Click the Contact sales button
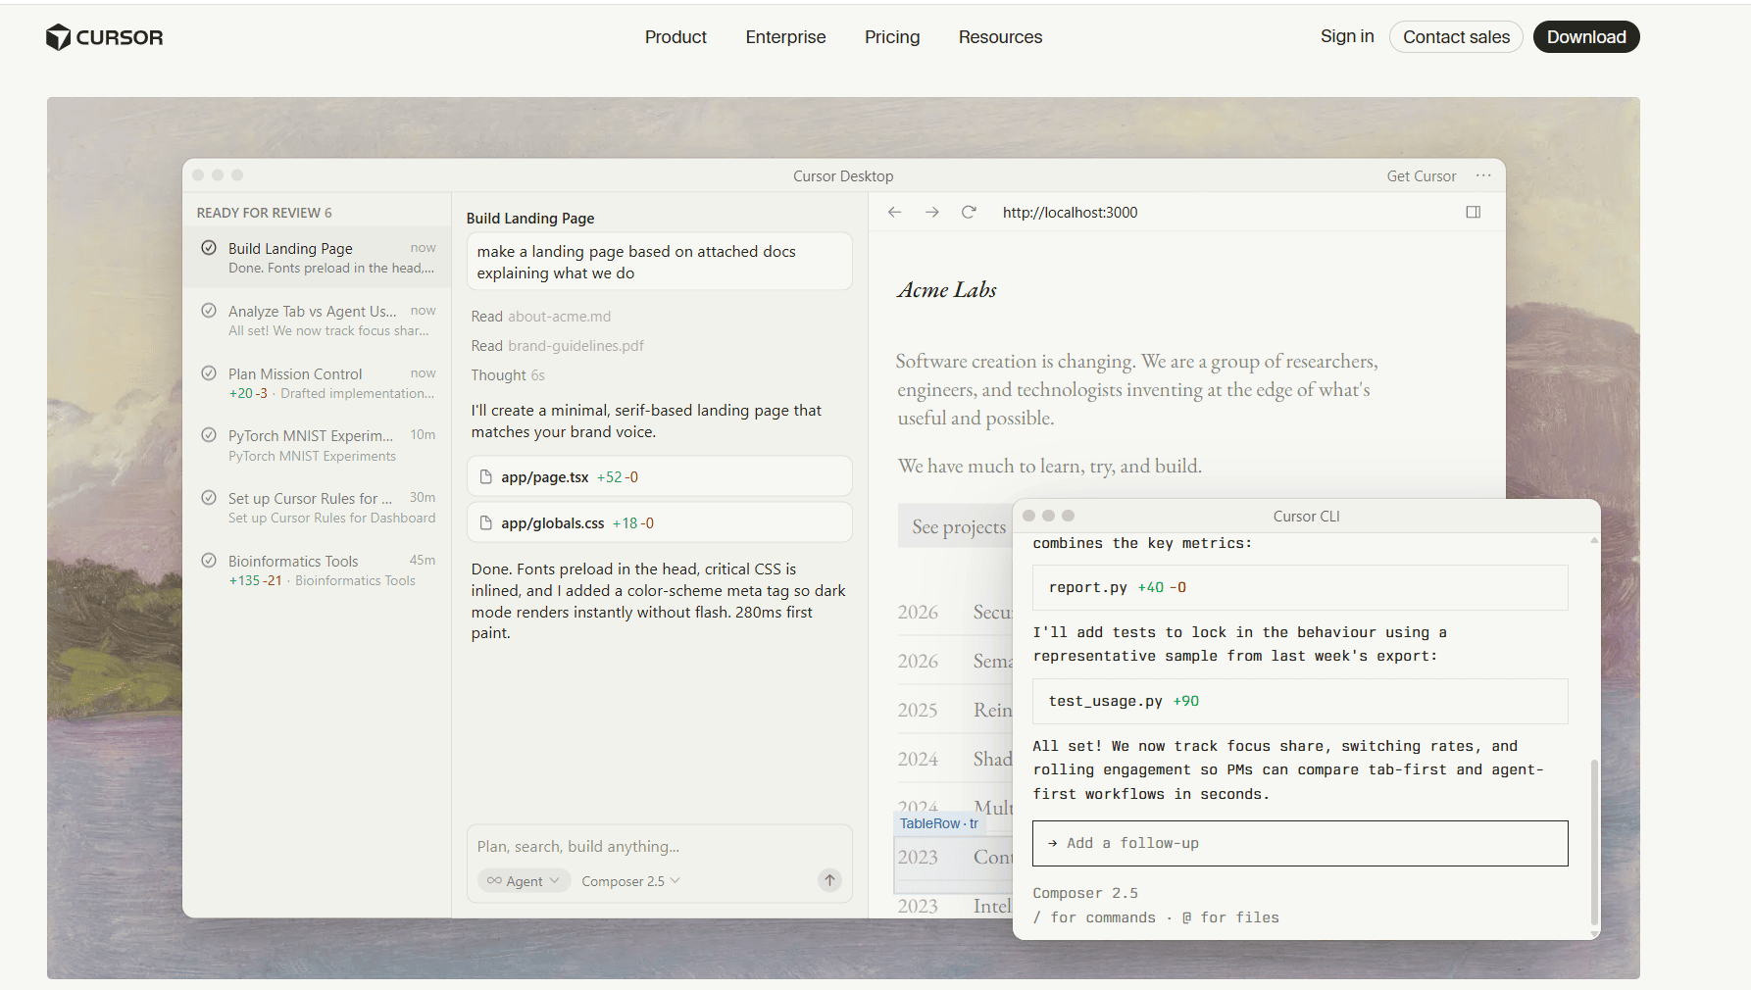The image size is (1751, 990). 1456,37
